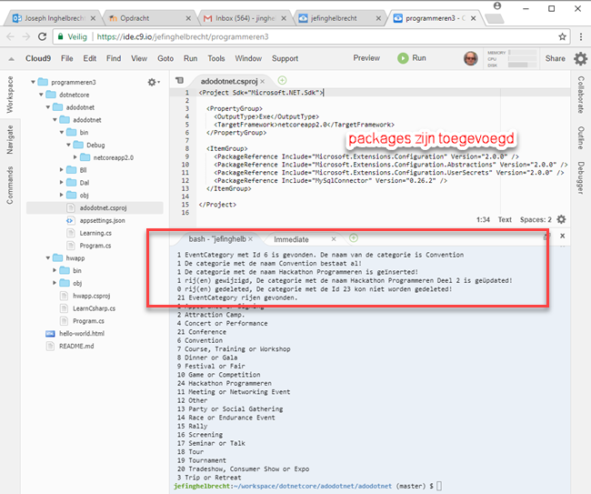
Task: Open the Navigate side panel
Action: click(10, 139)
